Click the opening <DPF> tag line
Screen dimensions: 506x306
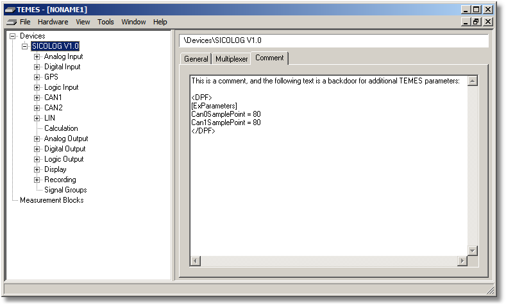(x=201, y=97)
